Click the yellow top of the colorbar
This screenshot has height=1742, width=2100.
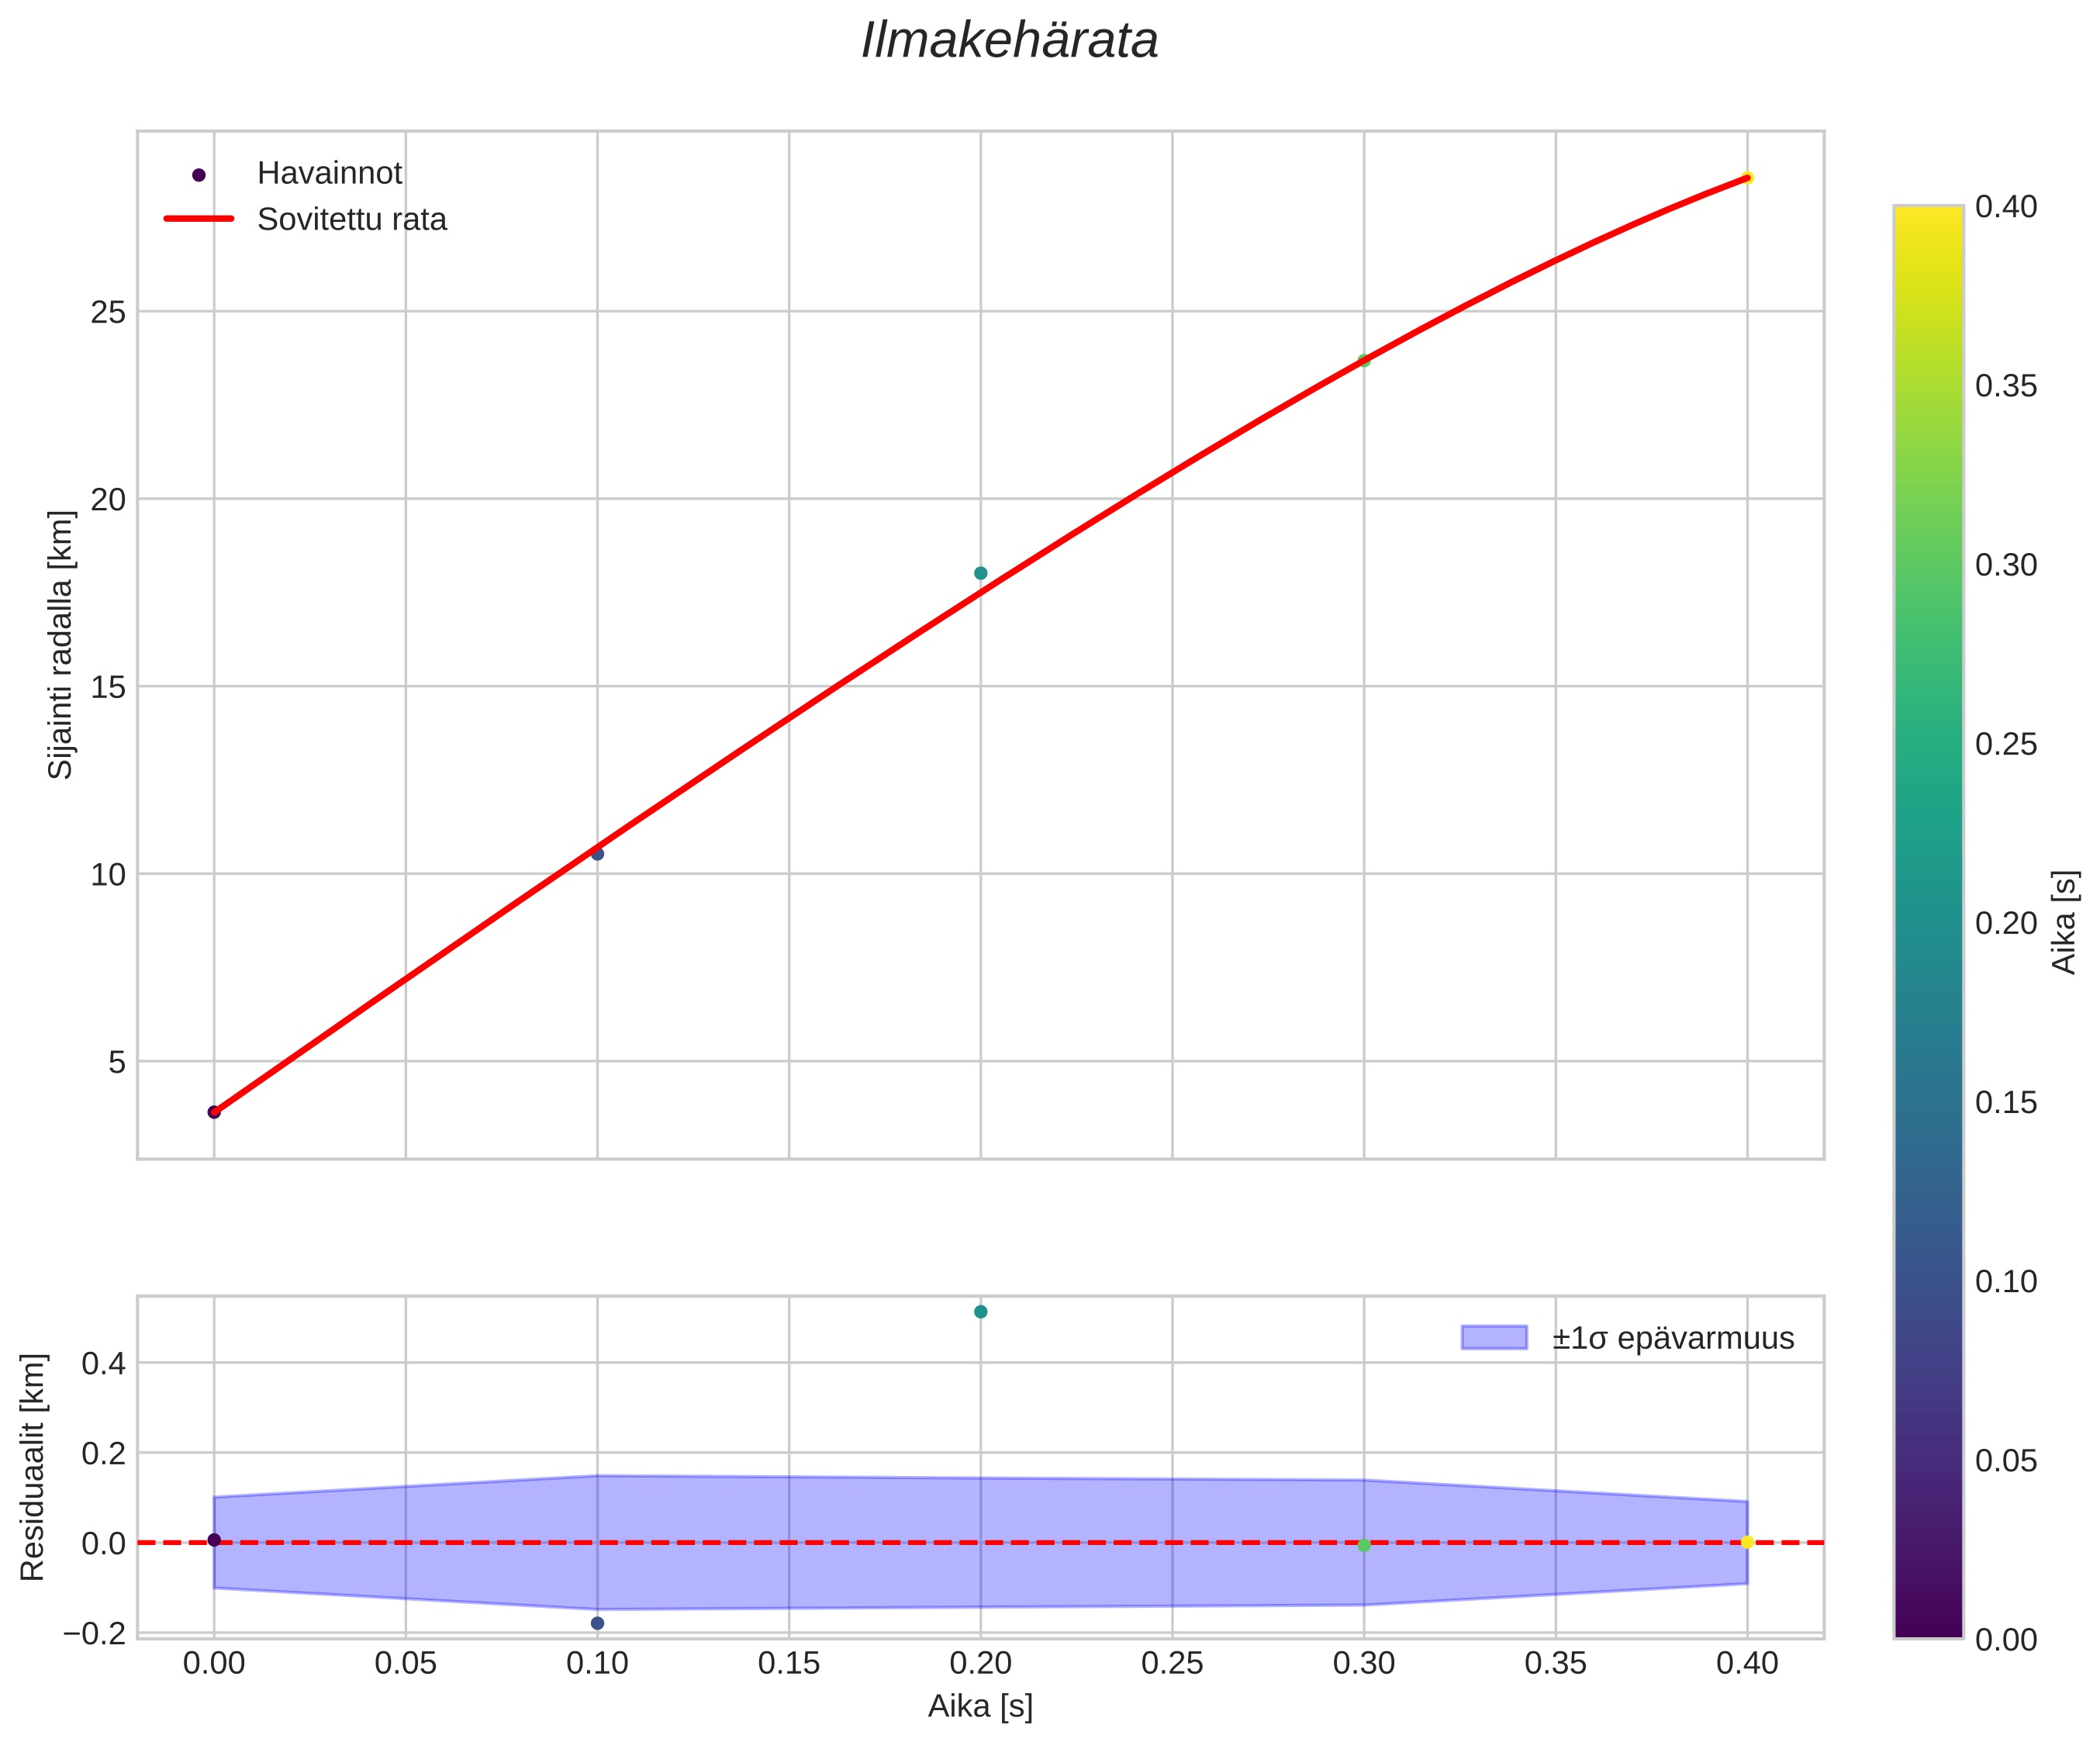tap(1928, 215)
